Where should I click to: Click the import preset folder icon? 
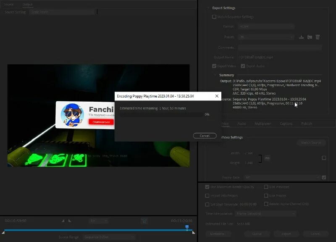pyautogui.click(x=310, y=37)
